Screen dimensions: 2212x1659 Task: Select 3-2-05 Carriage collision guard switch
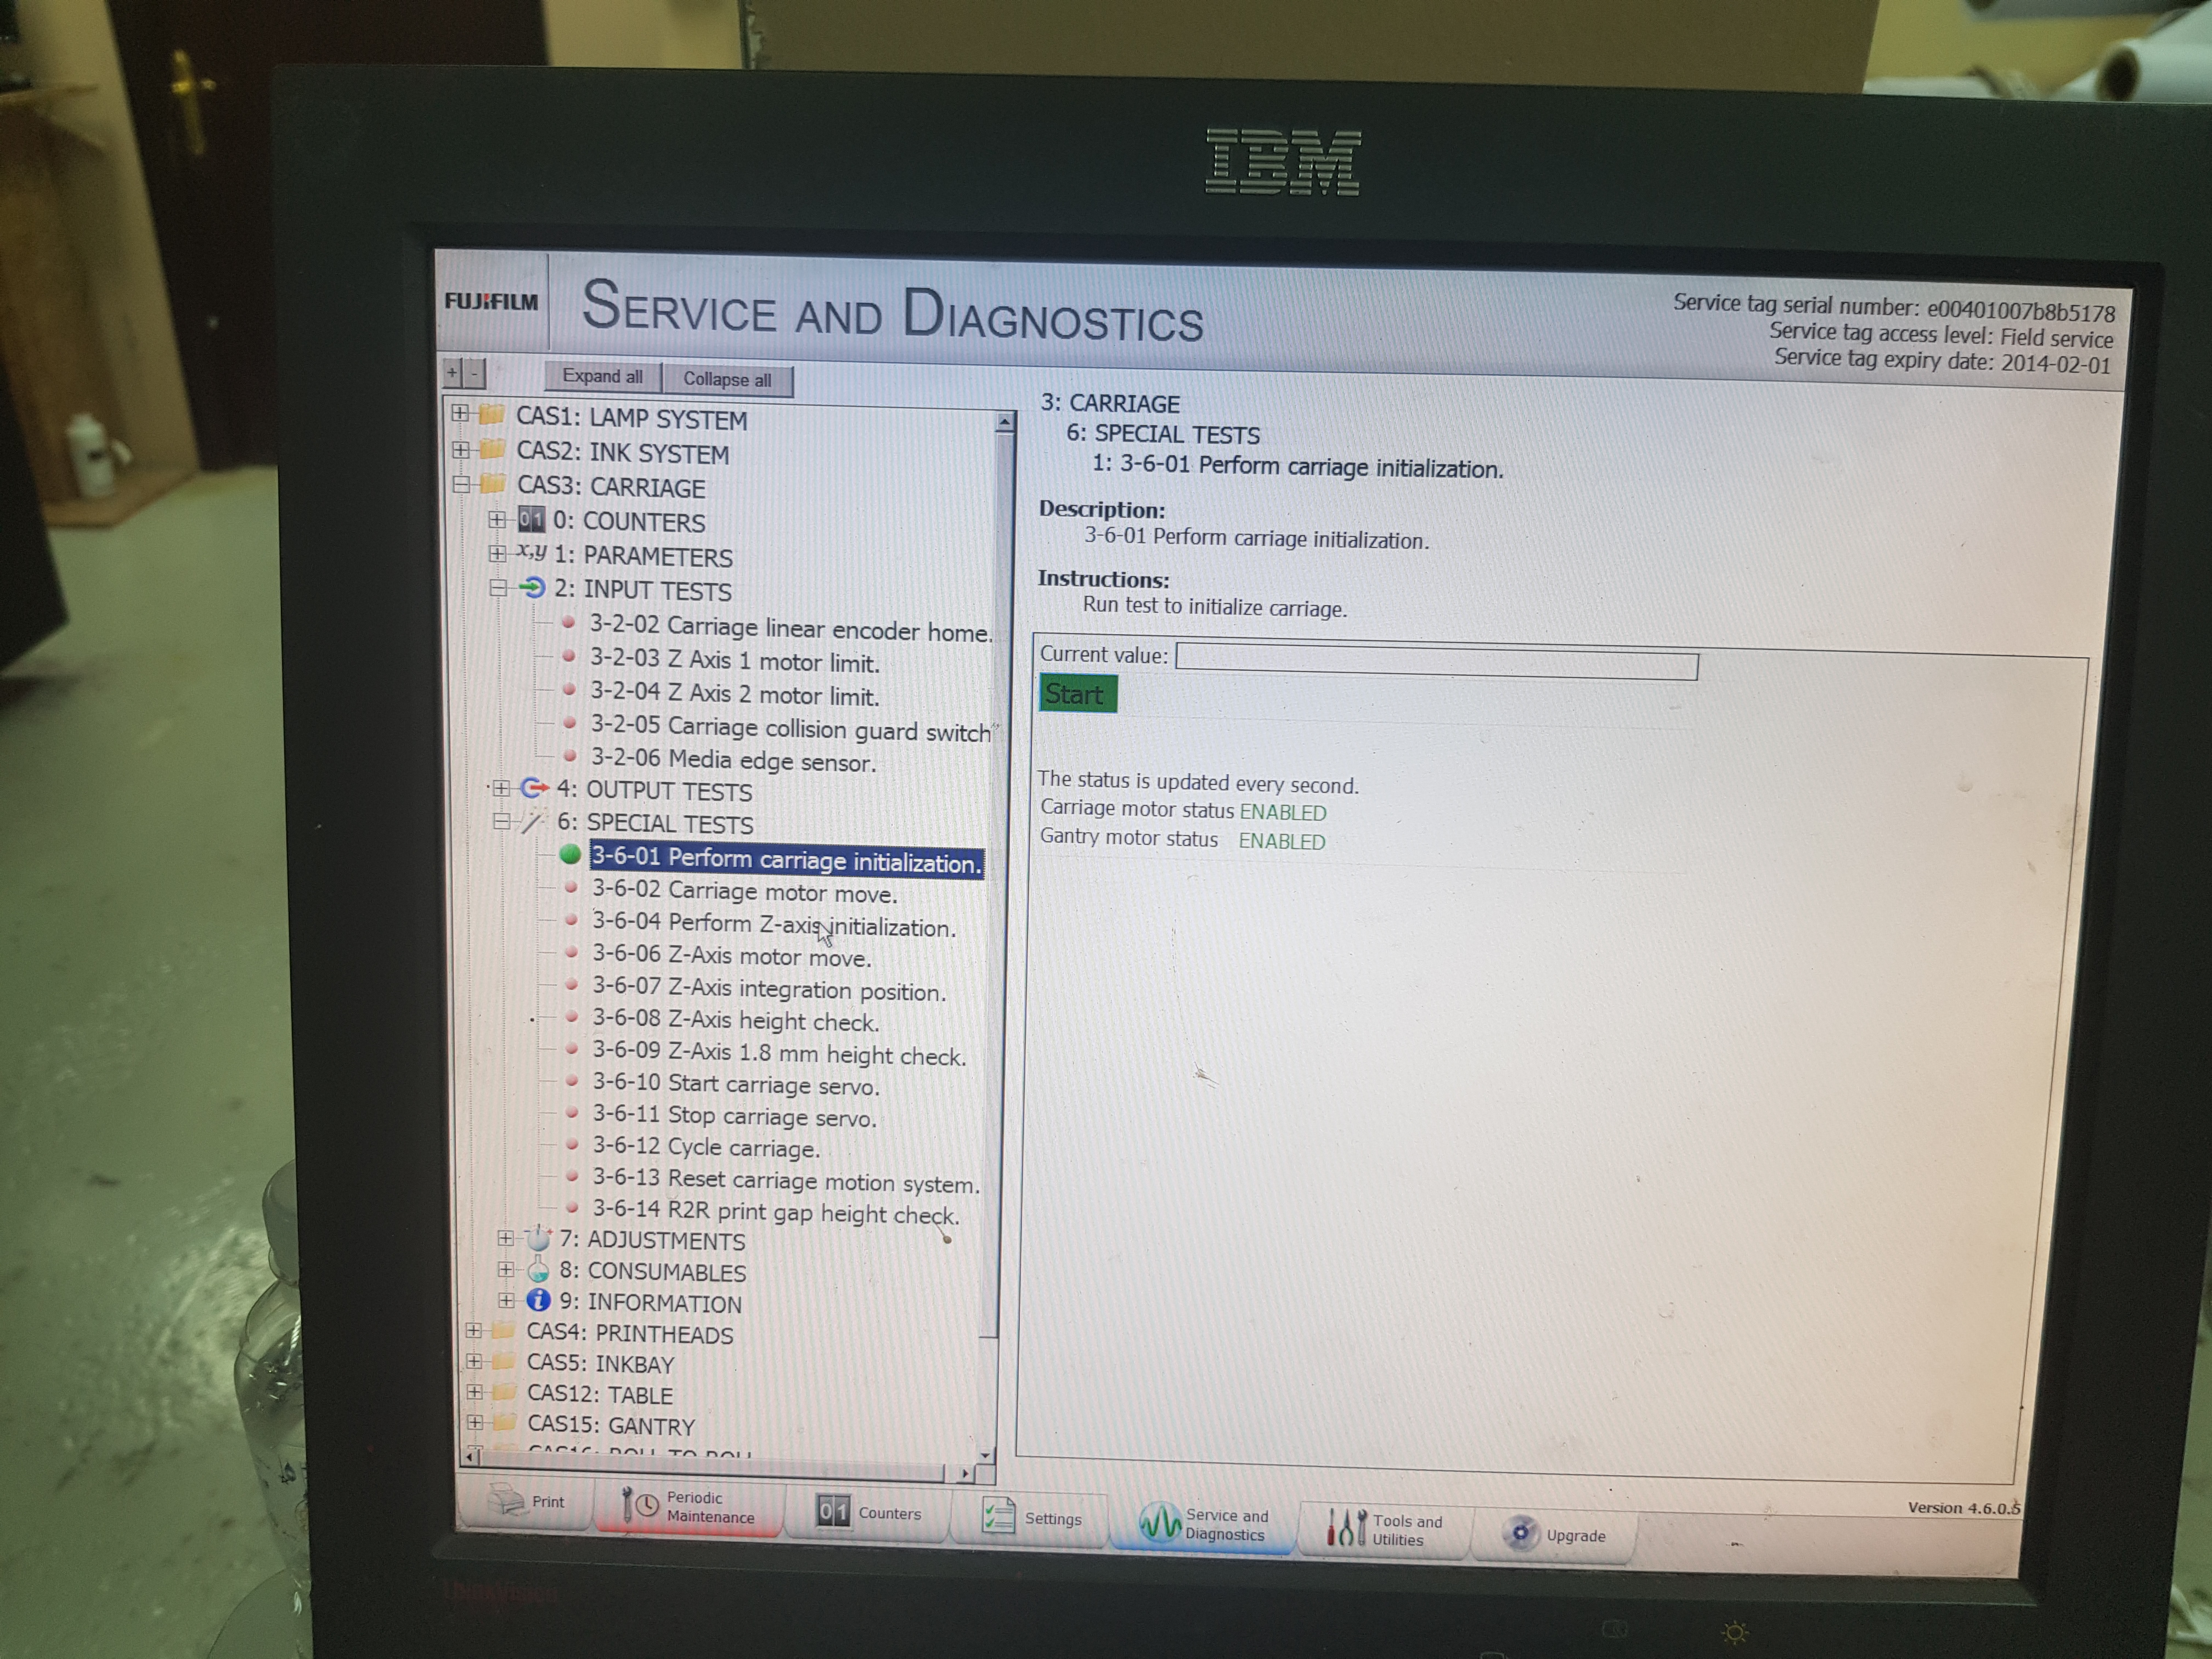pyautogui.click(x=790, y=729)
